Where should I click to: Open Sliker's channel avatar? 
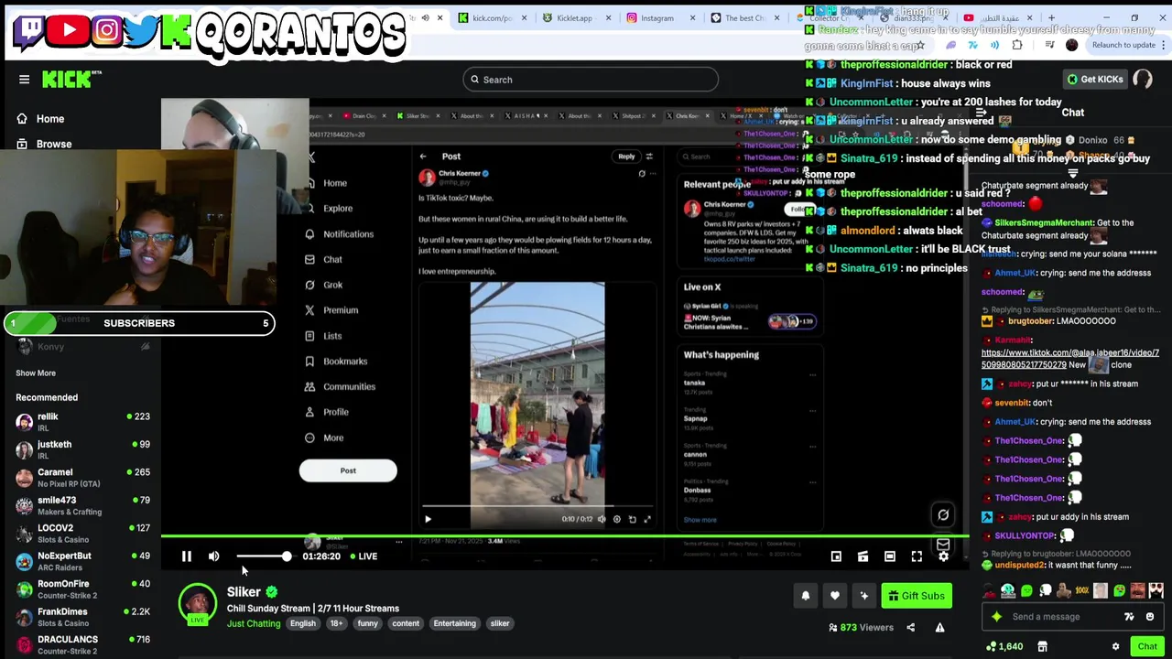[197, 603]
